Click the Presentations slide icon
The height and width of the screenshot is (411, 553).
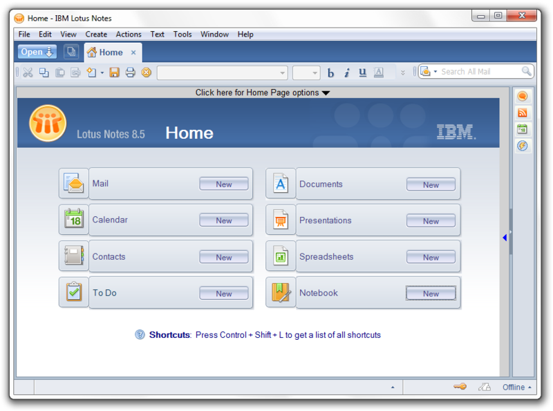click(x=281, y=220)
